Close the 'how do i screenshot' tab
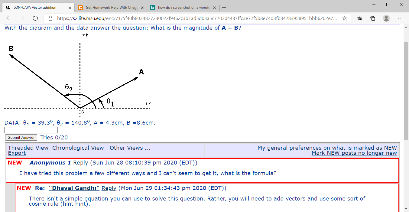This screenshot has width=409, height=212. pos(214,8)
